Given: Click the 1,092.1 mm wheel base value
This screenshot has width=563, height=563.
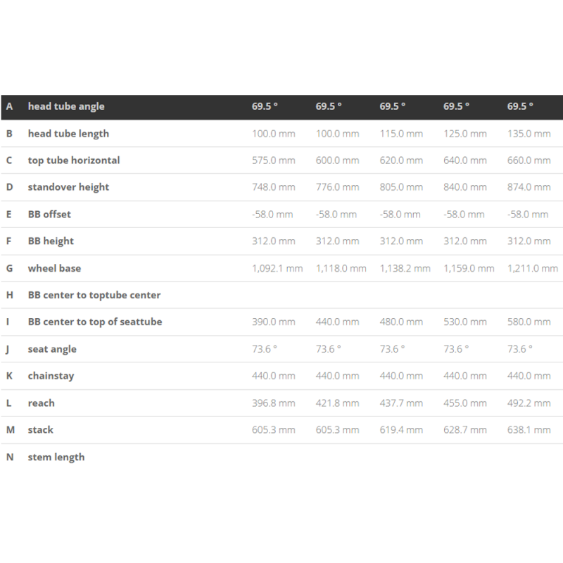Looking at the screenshot, I should coord(277,268).
